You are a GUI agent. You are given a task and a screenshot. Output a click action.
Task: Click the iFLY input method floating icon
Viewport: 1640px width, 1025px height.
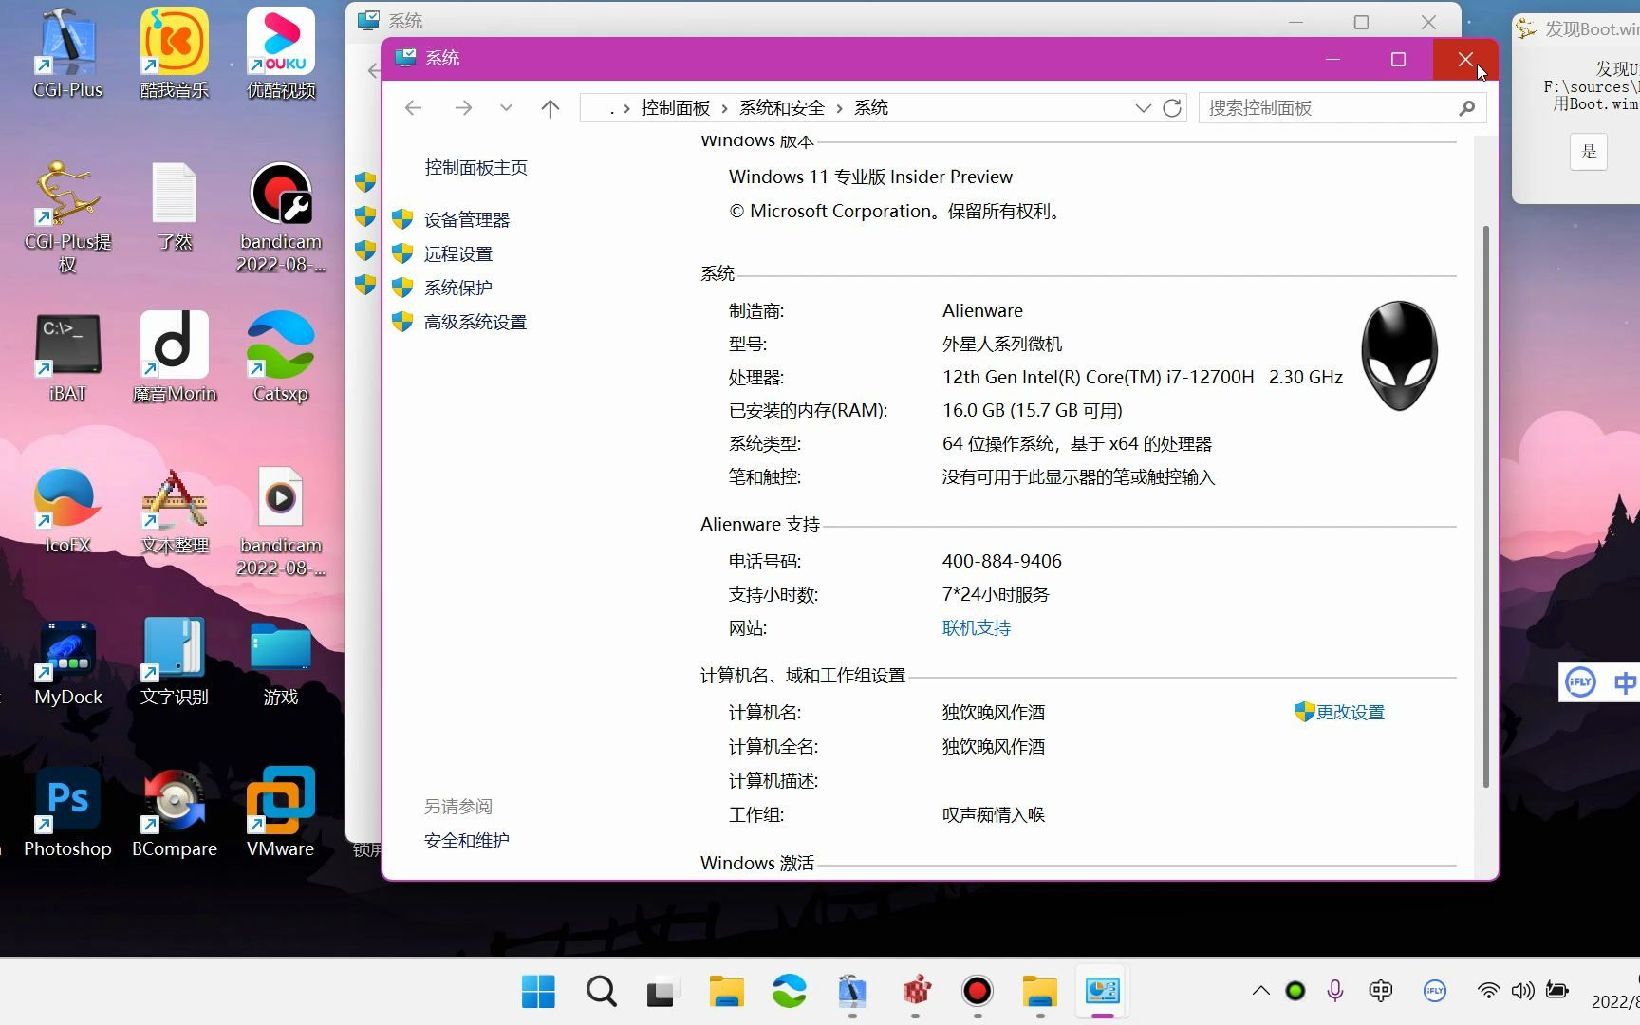tap(1580, 681)
